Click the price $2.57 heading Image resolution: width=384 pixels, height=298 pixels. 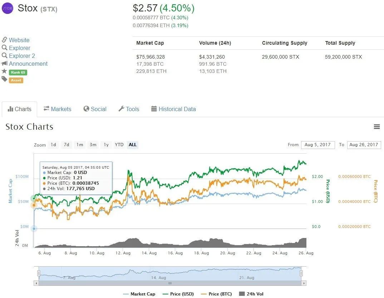145,8
